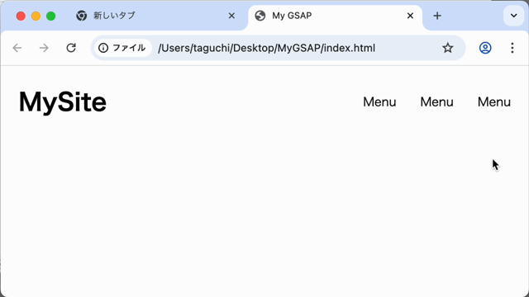Screen dimensions: 529x297
Task: Close the My GSAP tab
Action: click(x=410, y=16)
